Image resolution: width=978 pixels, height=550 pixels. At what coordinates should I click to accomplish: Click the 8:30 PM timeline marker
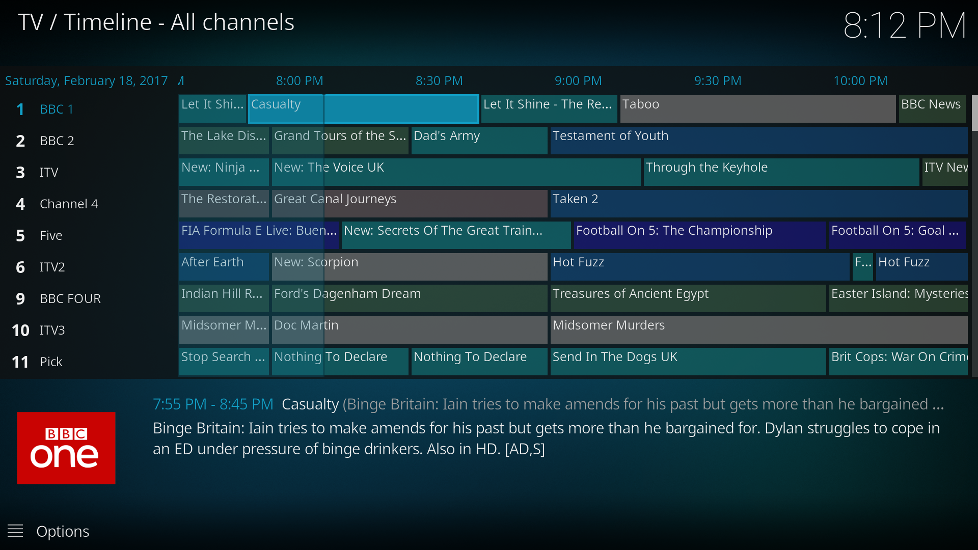point(440,80)
